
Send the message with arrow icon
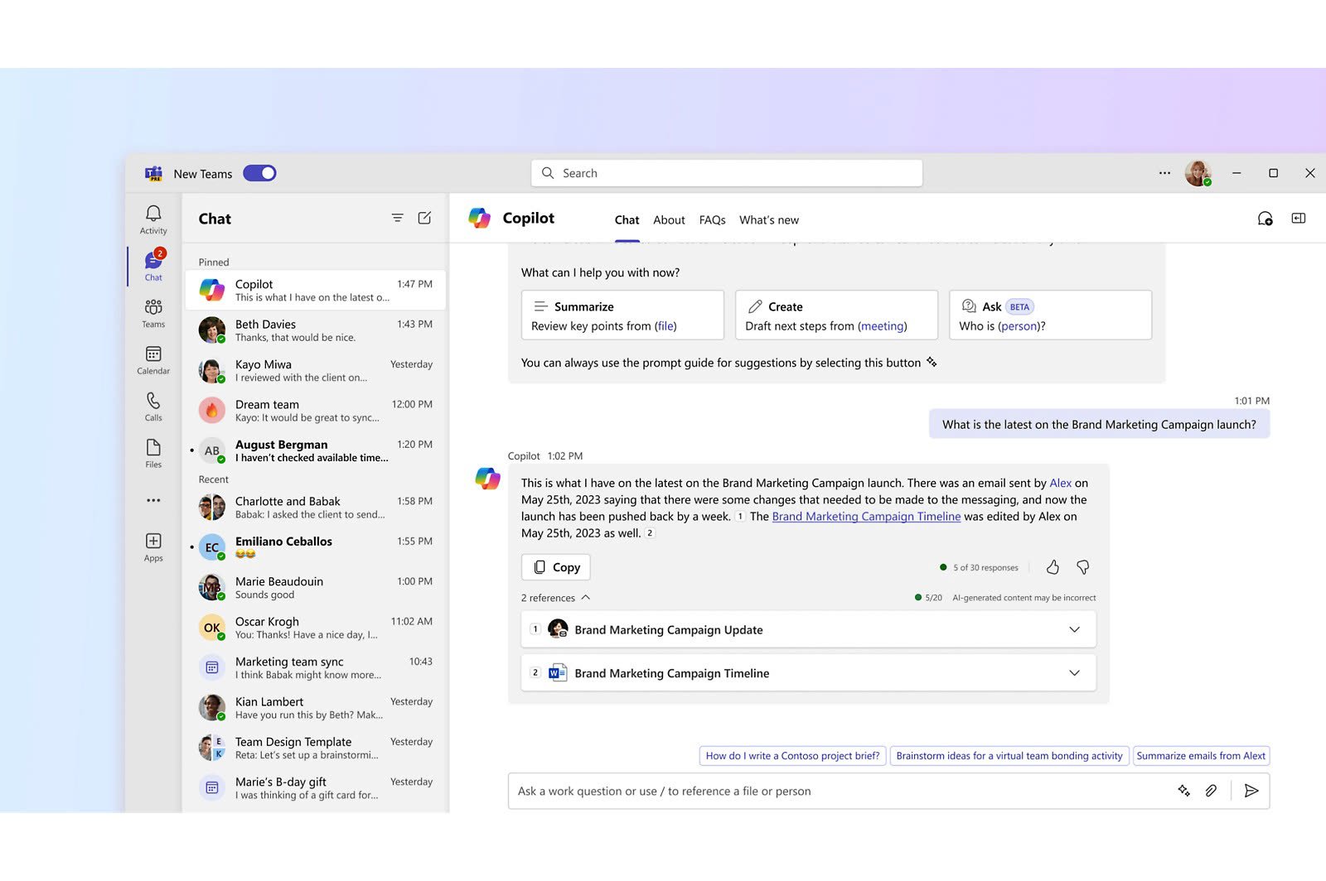pyautogui.click(x=1251, y=791)
